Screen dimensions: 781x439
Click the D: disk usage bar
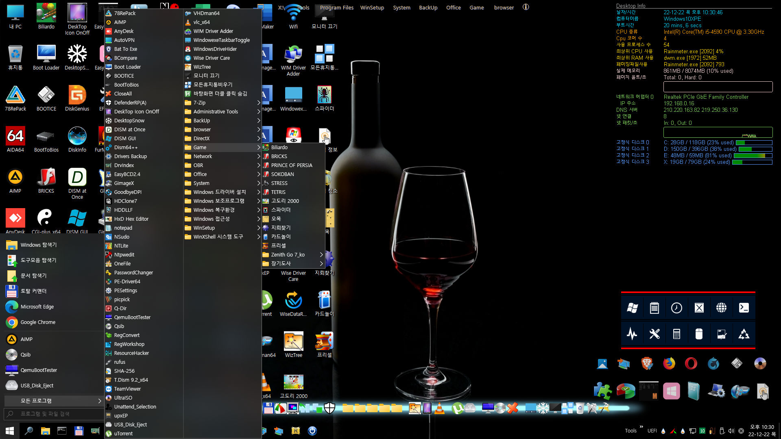pos(755,149)
